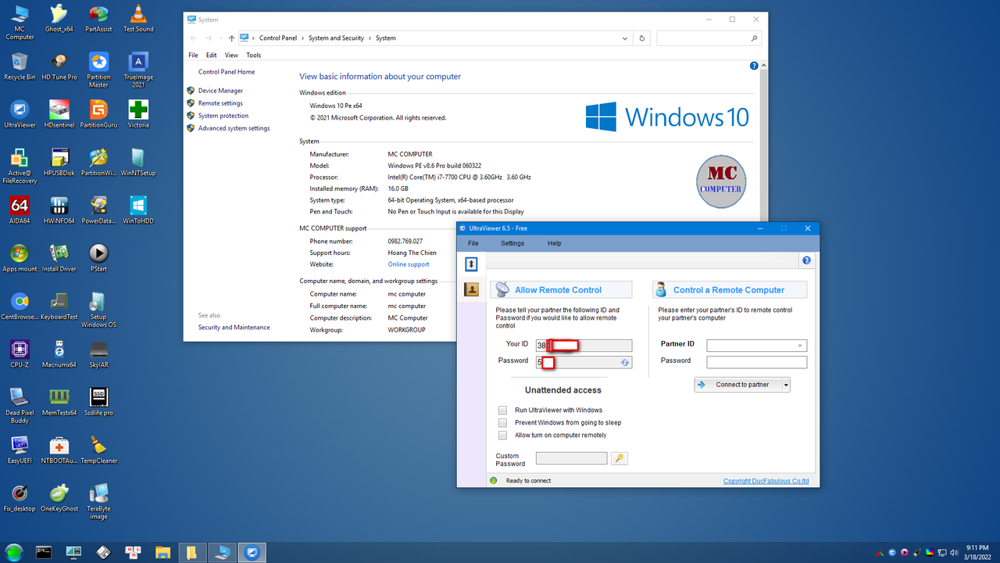Launch VLC Test Sound desktop shortcut

point(138,19)
